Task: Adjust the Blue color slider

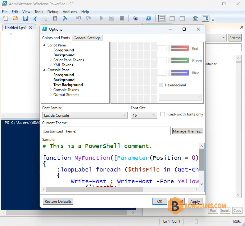Action: click(x=179, y=73)
